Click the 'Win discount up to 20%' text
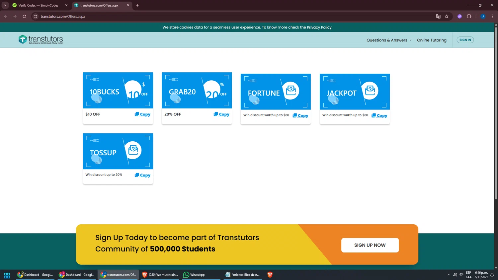This screenshot has height=280, width=498. (104, 175)
